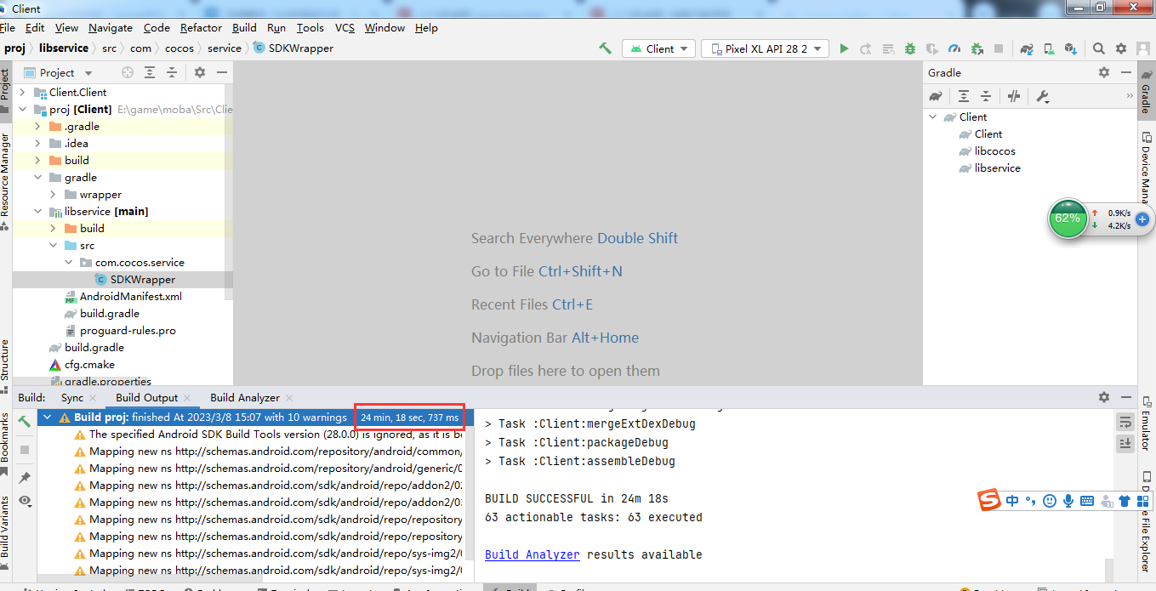Open the Profile app gauge icon
The width and height of the screenshot is (1156, 591).
[x=954, y=48]
